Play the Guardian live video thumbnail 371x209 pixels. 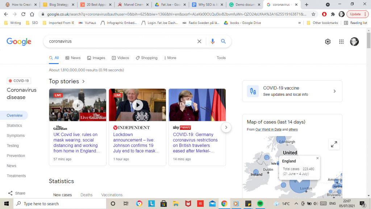coord(78,105)
